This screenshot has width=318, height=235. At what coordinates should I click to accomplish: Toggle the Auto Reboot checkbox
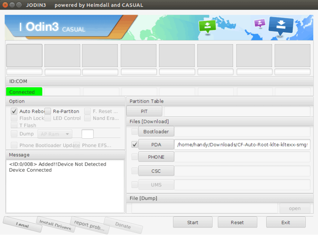point(14,111)
